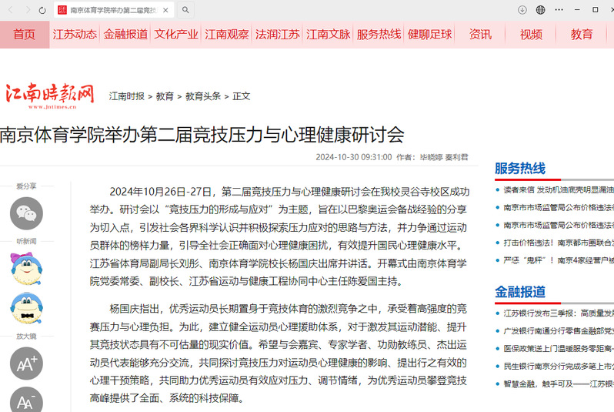Go back using browser back arrow
Viewport: 614px width, 412px height.
click(x=10, y=10)
